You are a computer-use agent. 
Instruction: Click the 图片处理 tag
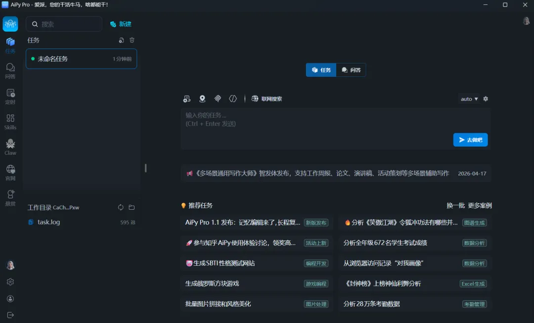316,304
